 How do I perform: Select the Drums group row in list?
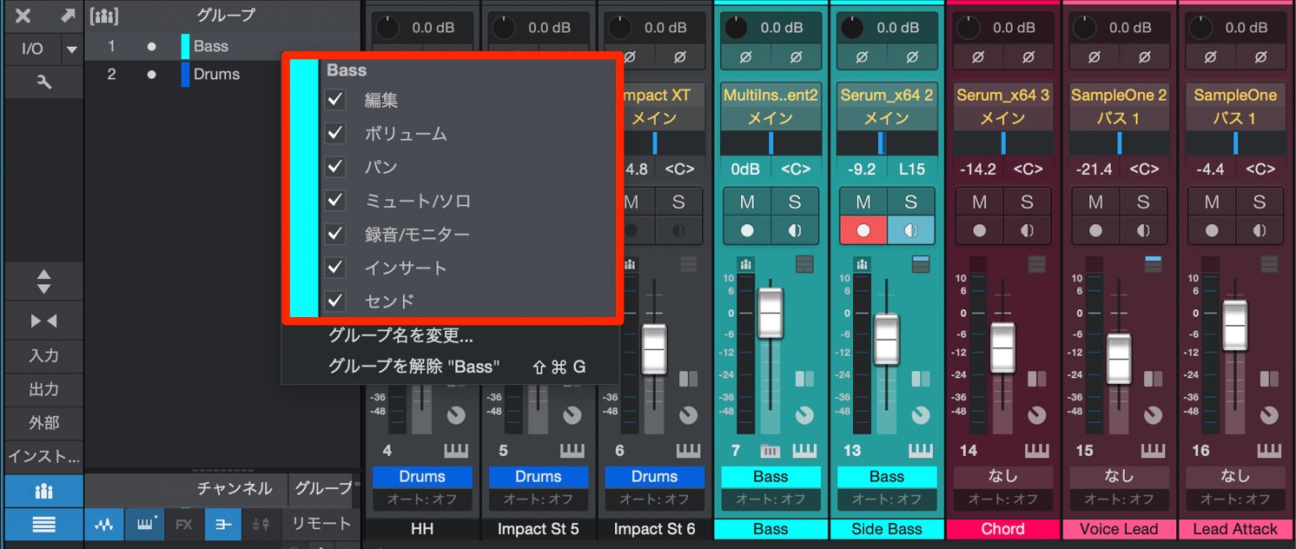pyautogui.click(x=222, y=75)
